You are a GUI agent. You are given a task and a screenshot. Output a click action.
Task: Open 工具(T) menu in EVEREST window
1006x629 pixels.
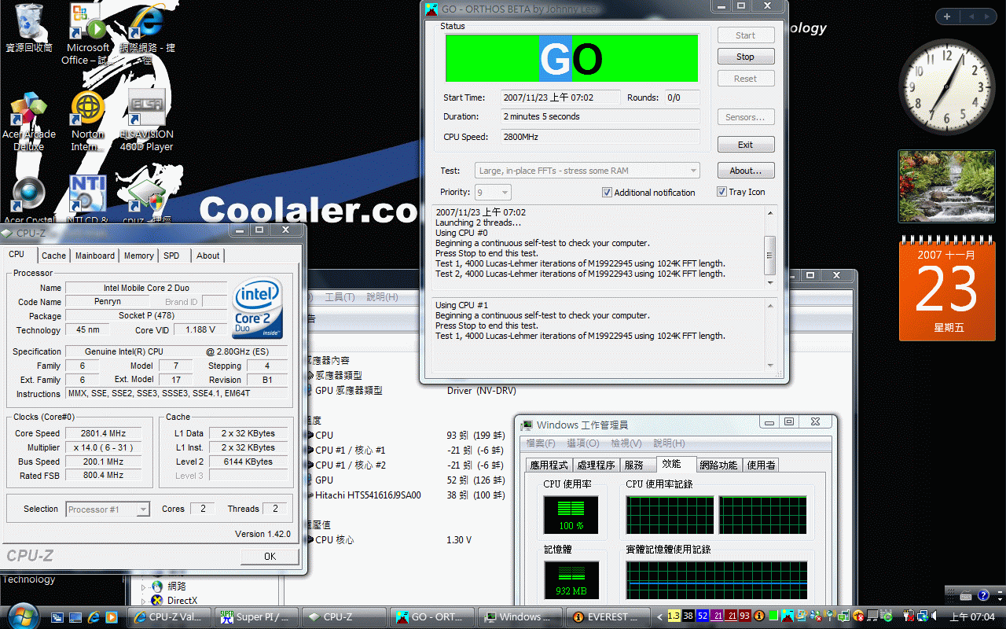(x=340, y=297)
